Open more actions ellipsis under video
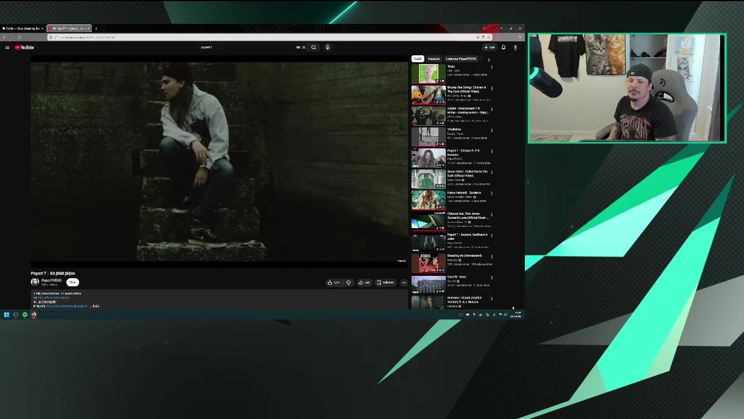744x419 pixels. (x=404, y=283)
